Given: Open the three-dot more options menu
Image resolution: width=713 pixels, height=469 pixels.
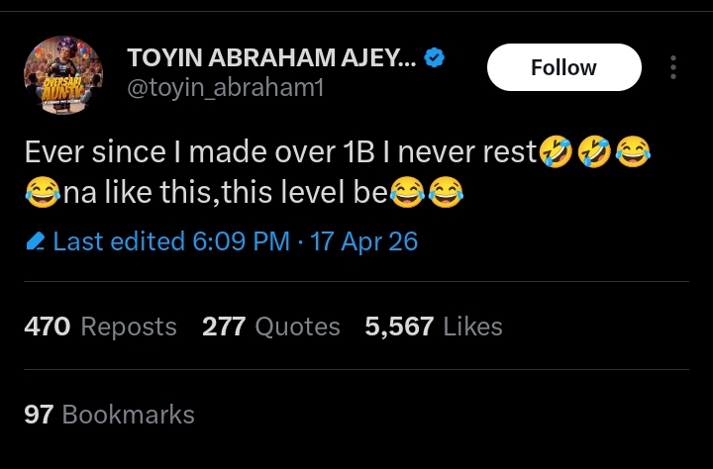Looking at the screenshot, I should (x=673, y=67).
